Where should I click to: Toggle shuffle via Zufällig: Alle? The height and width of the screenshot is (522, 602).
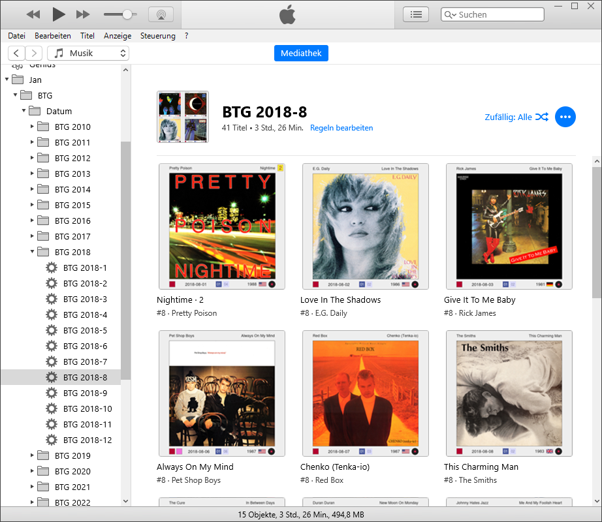point(516,117)
